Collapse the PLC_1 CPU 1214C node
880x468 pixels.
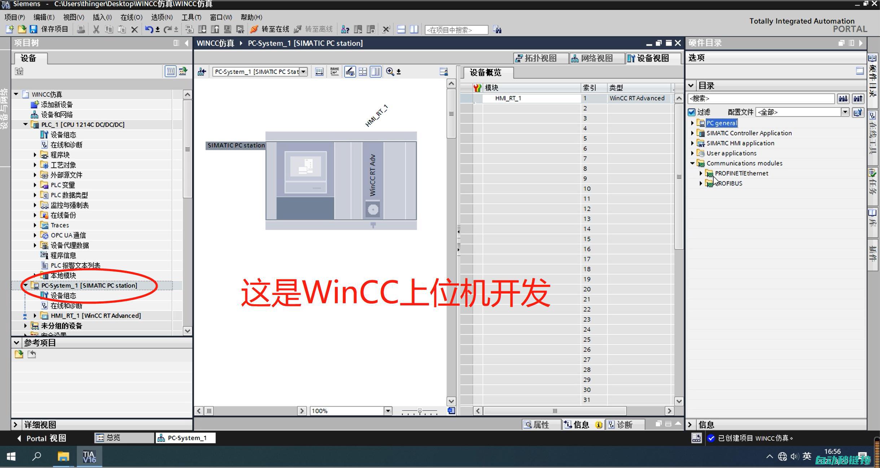[x=25, y=124]
